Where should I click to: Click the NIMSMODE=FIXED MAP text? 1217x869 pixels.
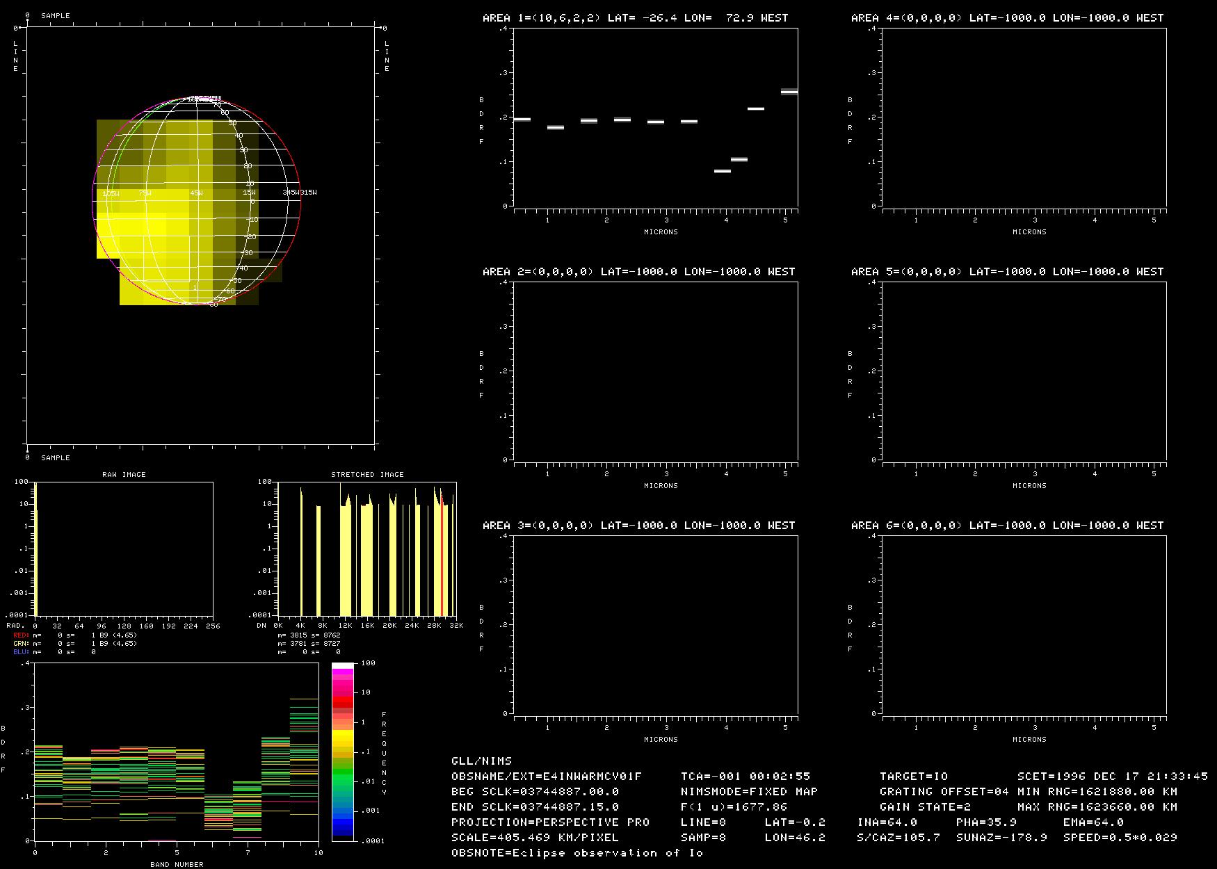click(x=749, y=792)
